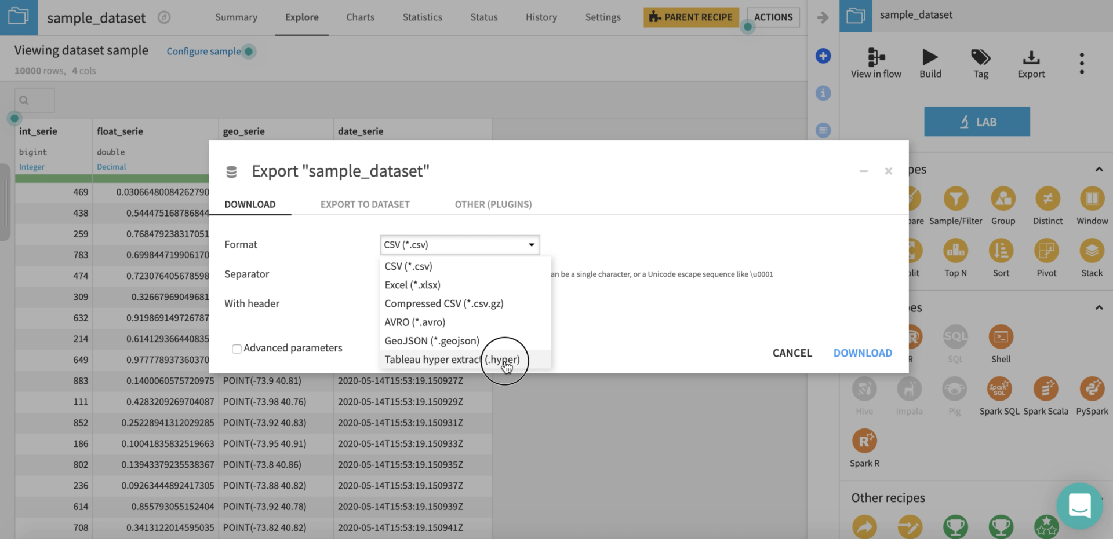The image size is (1113, 539).
Task: Open the Format dropdown box
Action: [460, 245]
